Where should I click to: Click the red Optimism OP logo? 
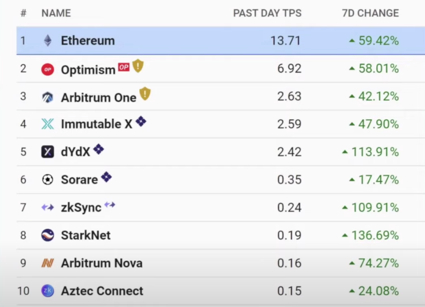(x=47, y=70)
